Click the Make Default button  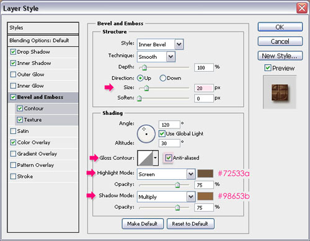[x=143, y=224]
